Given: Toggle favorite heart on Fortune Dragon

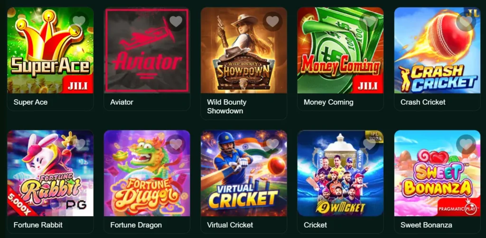Looking at the screenshot, I should (x=176, y=144).
